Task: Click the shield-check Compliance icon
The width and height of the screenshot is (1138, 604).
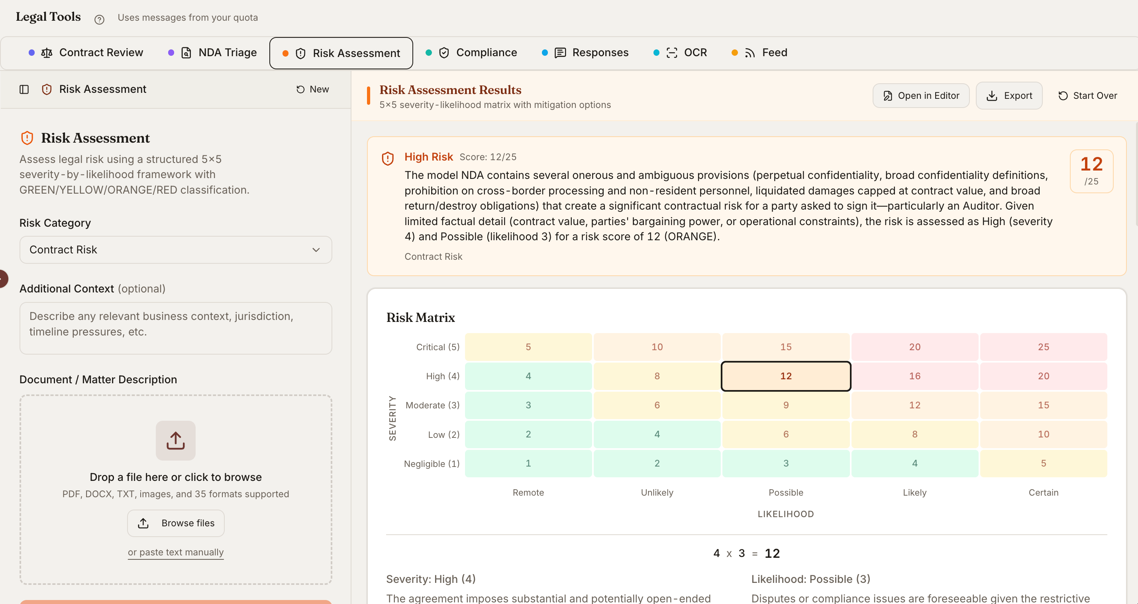Action: 444,53
